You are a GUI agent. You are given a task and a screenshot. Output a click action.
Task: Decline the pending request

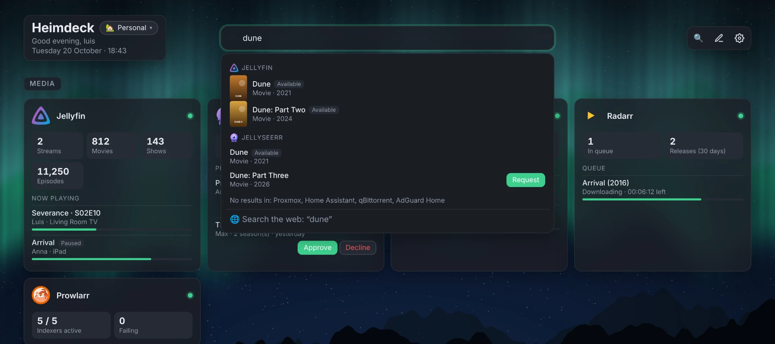click(x=358, y=248)
